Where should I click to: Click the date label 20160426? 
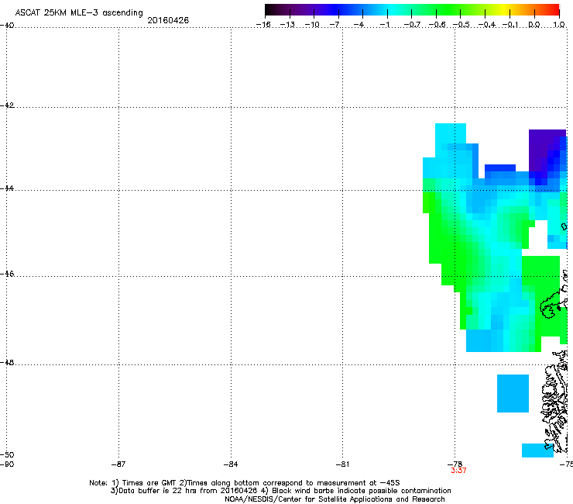168,20
